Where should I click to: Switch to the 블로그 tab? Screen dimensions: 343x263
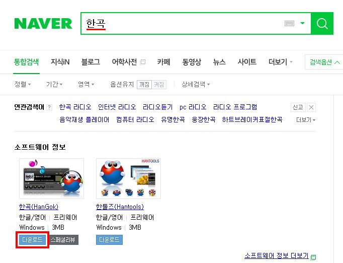[91, 62]
